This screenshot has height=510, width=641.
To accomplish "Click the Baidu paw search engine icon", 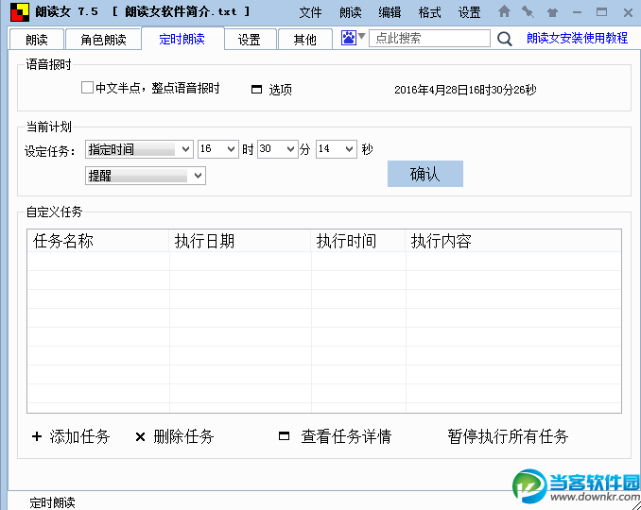I will pyautogui.click(x=349, y=38).
